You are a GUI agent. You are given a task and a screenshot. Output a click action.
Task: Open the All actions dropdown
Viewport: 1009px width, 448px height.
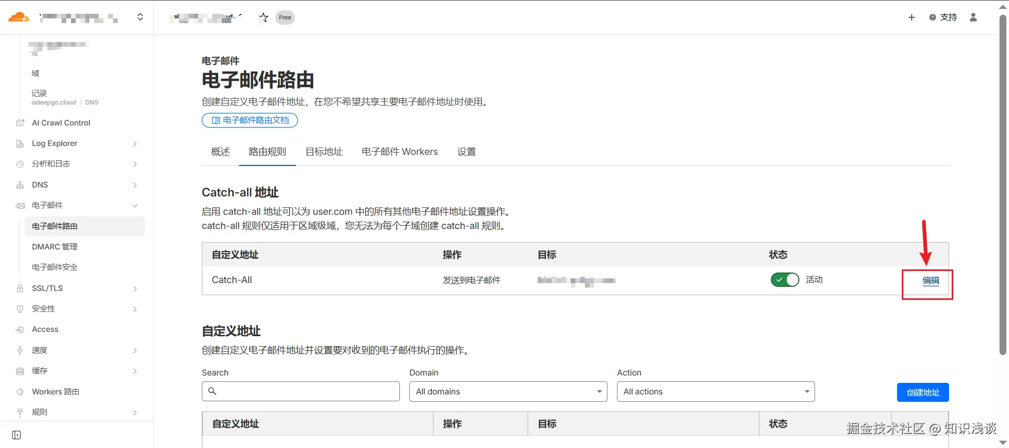click(716, 392)
